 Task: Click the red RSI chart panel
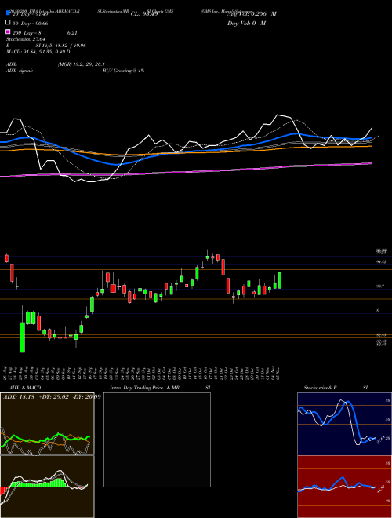[x=344, y=487]
